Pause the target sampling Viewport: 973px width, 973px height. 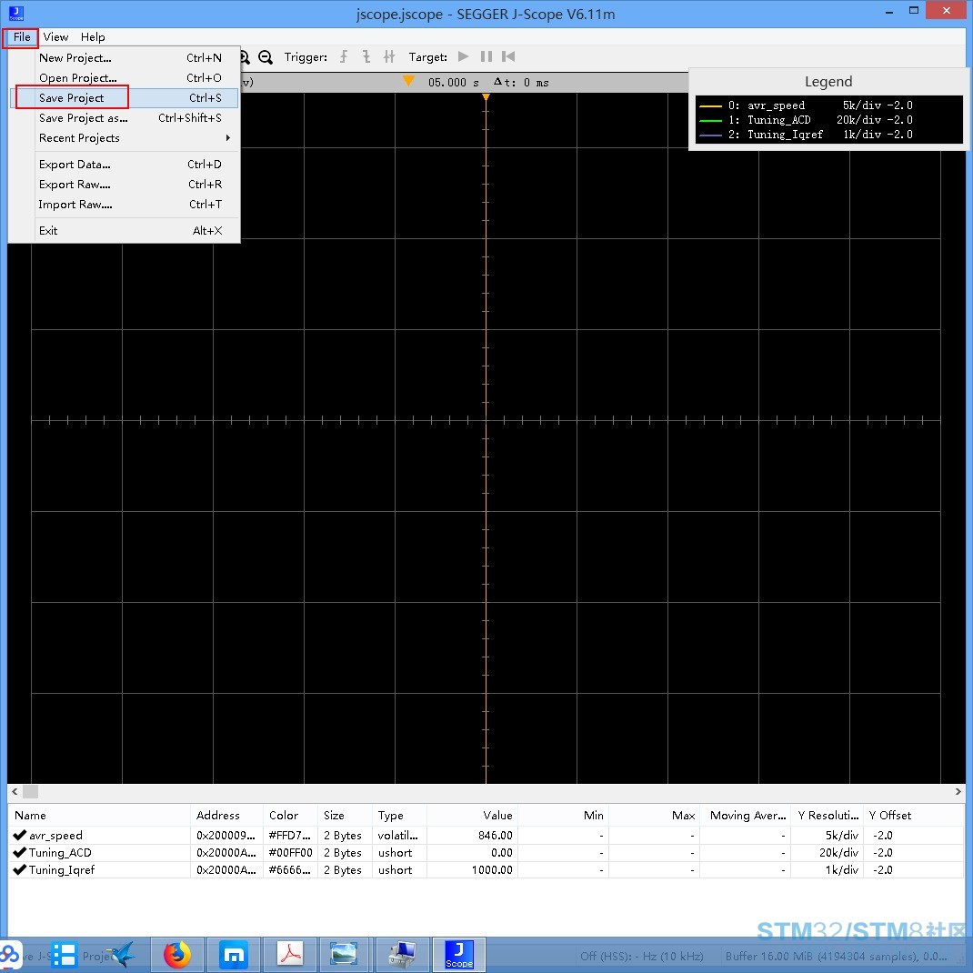(486, 56)
